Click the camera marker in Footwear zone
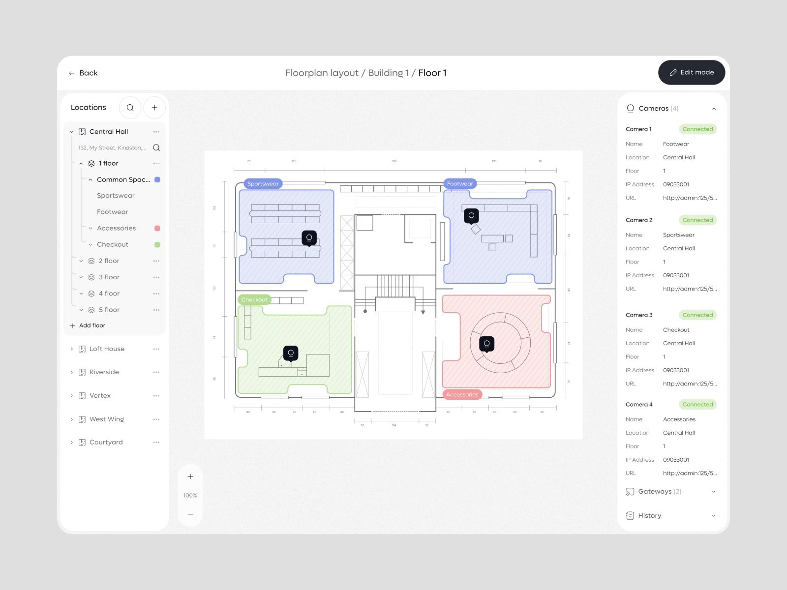Screen dimensions: 787x590 pos(471,216)
